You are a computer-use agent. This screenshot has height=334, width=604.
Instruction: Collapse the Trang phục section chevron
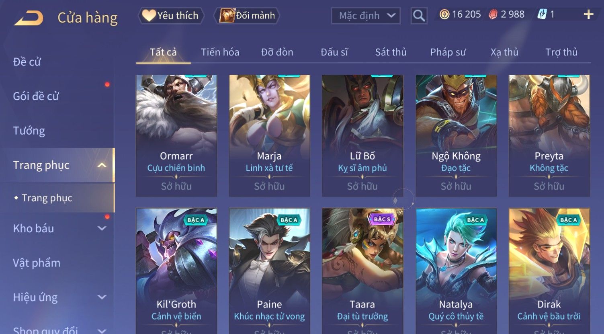[102, 165]
